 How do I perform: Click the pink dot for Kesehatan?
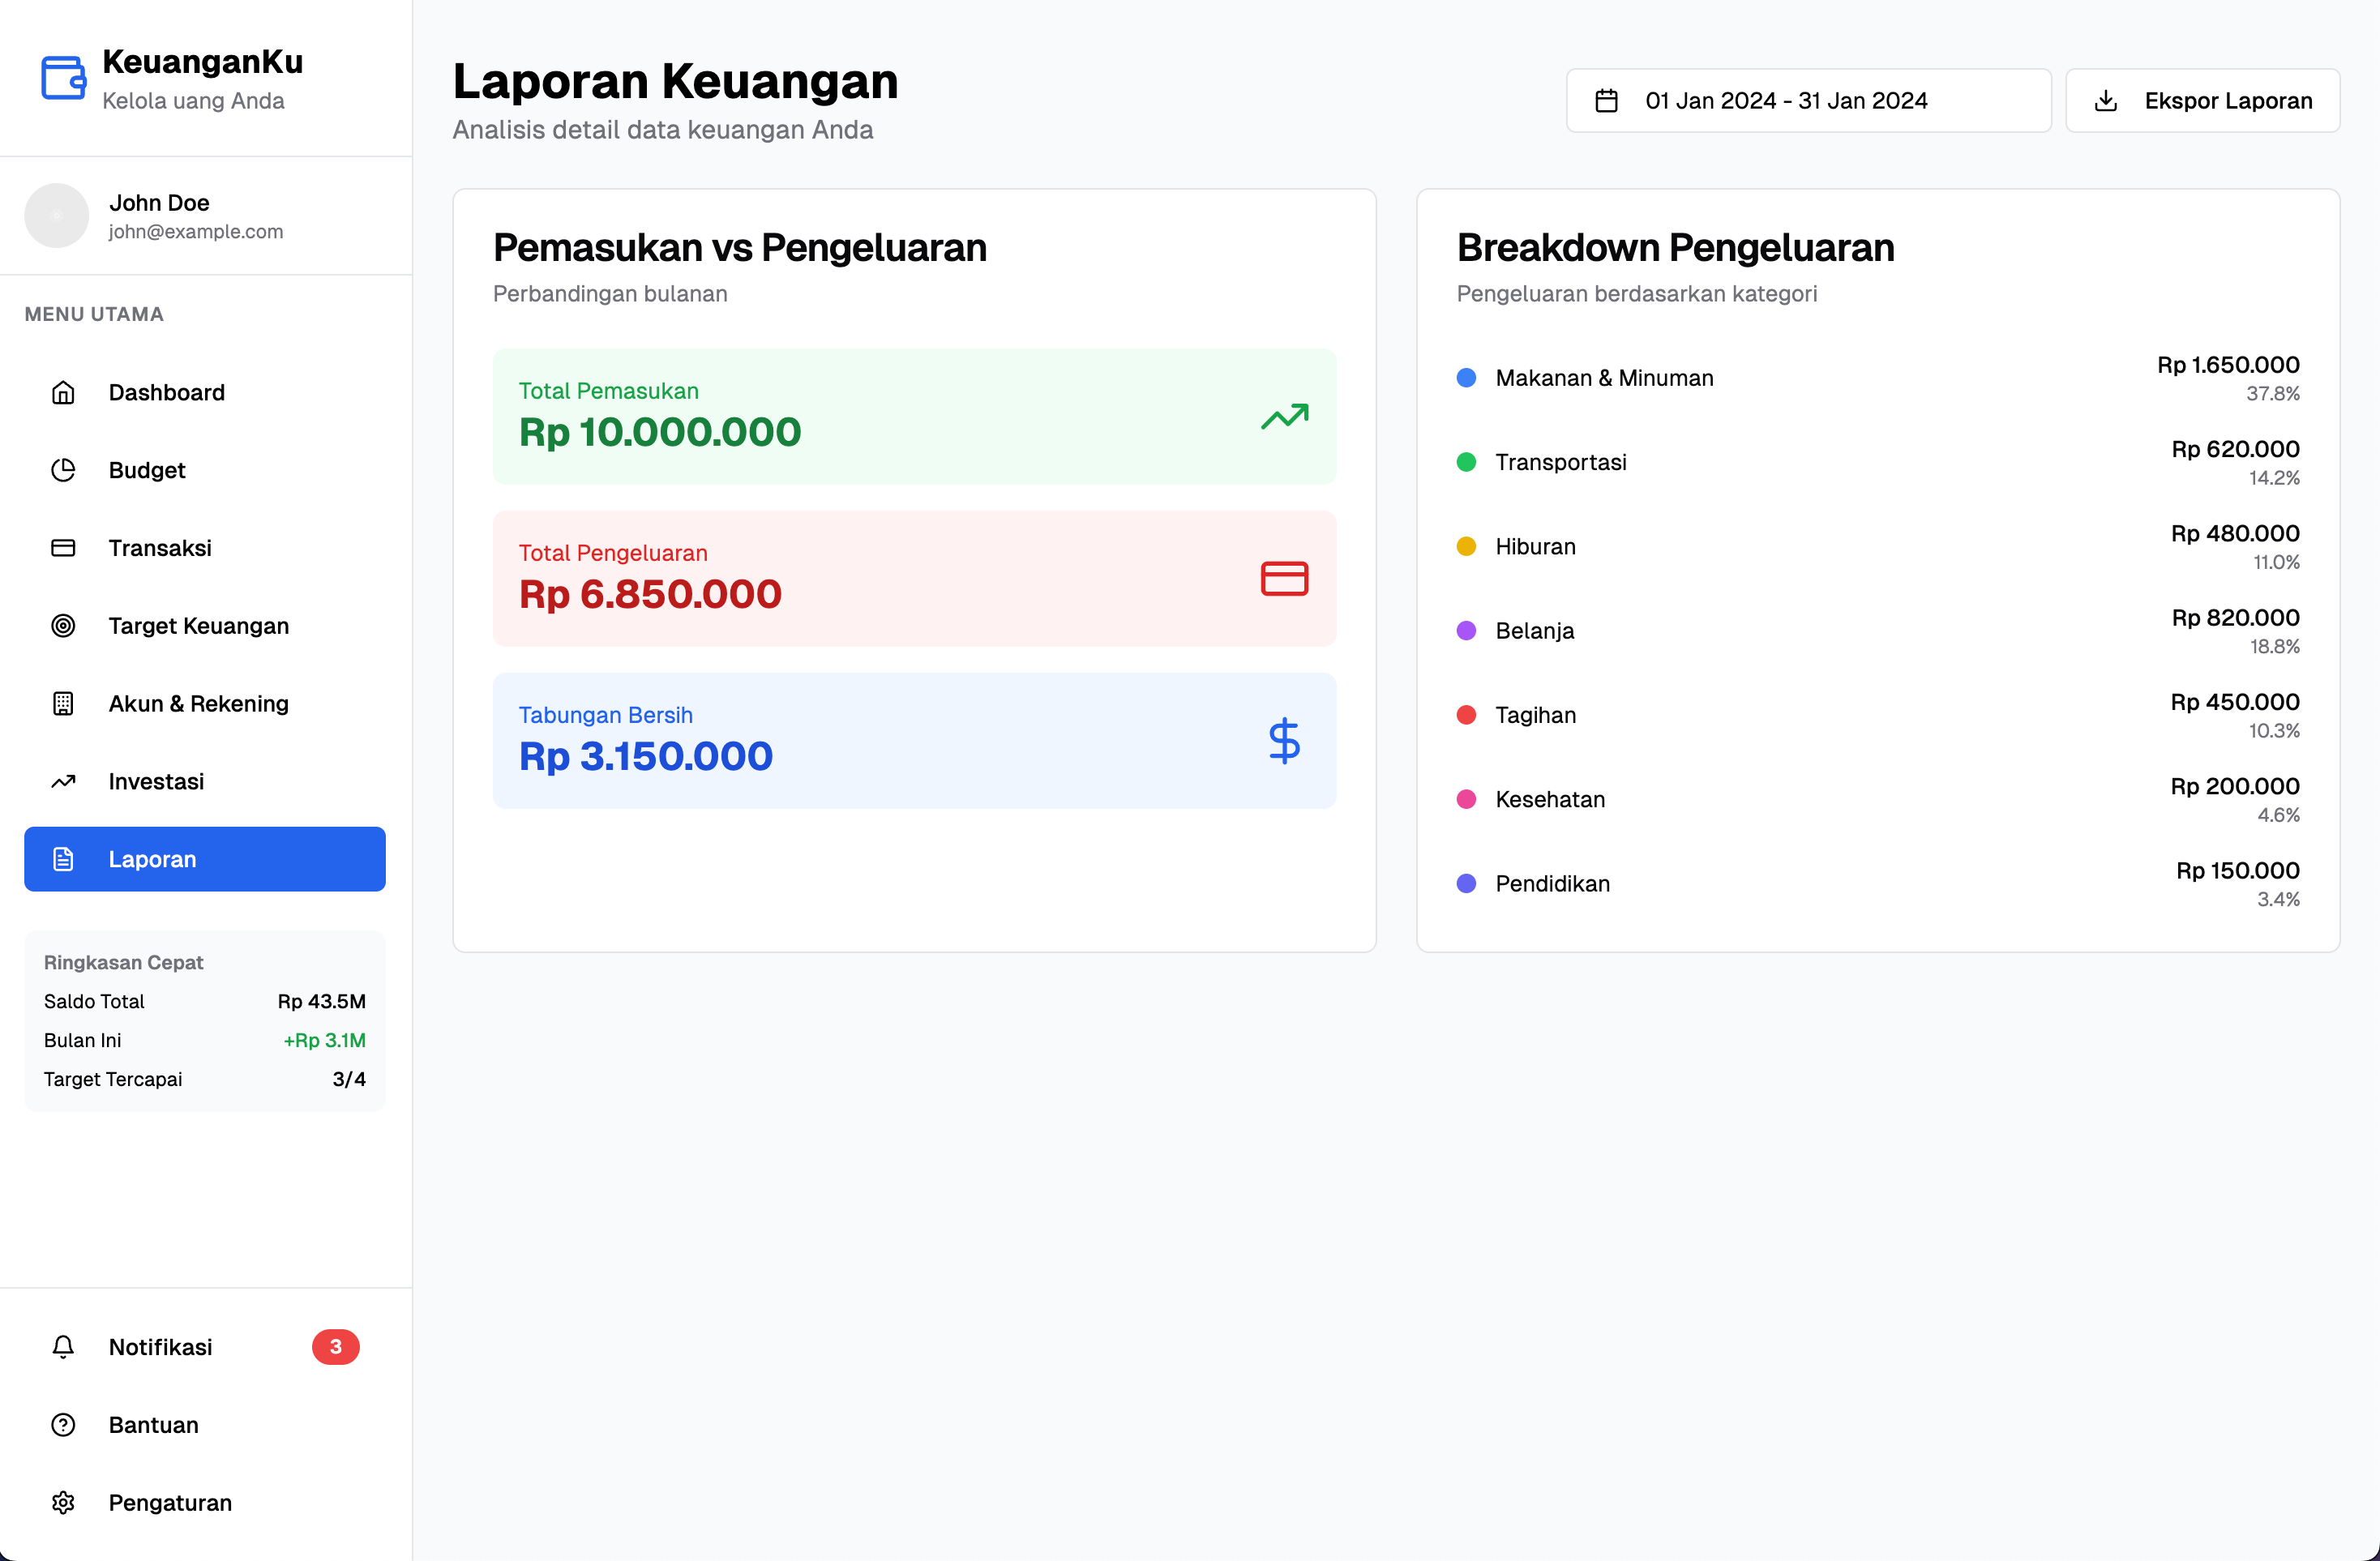(x=1466, y=799)
